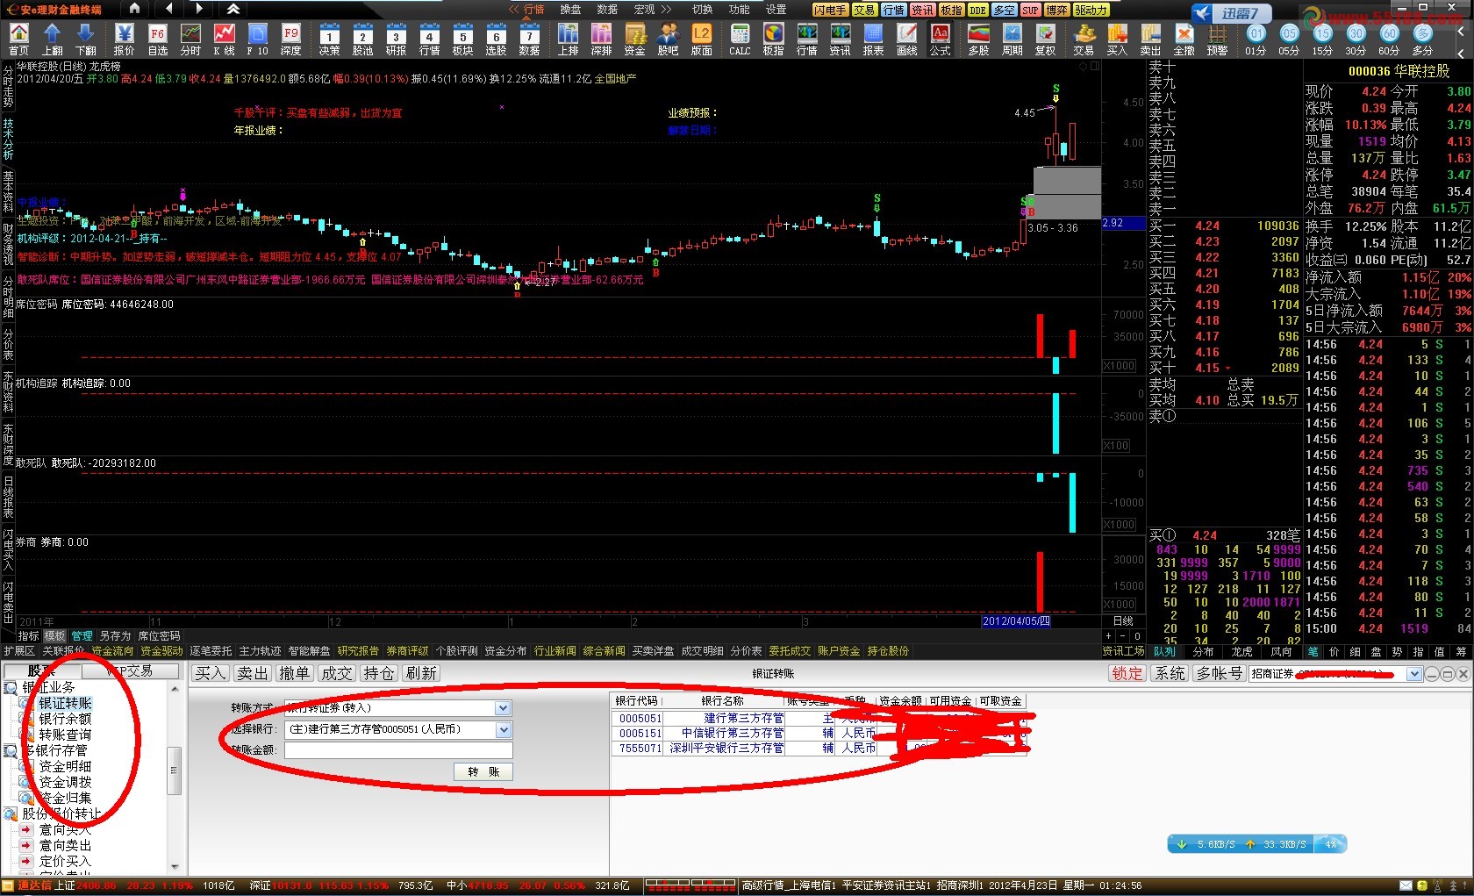Switch to 分时 intraday chart icon
This screenshot has width=1474, height=896.
(x=190, y=39)
